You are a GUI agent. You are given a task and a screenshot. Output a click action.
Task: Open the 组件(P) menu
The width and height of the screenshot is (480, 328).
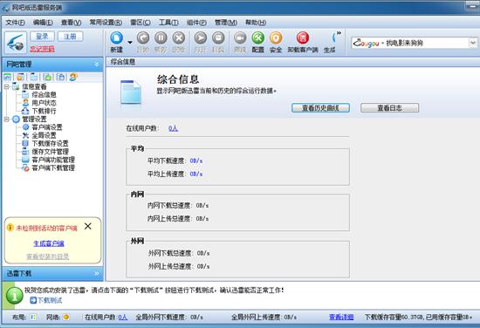pyautogui.click(x=196, y=23)
